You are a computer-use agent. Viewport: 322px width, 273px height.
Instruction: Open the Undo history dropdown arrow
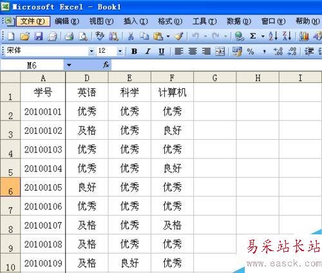[205, 37]
